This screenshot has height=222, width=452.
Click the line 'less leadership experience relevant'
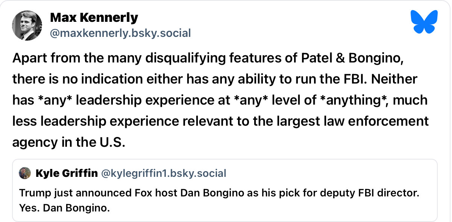coord(221,121)
